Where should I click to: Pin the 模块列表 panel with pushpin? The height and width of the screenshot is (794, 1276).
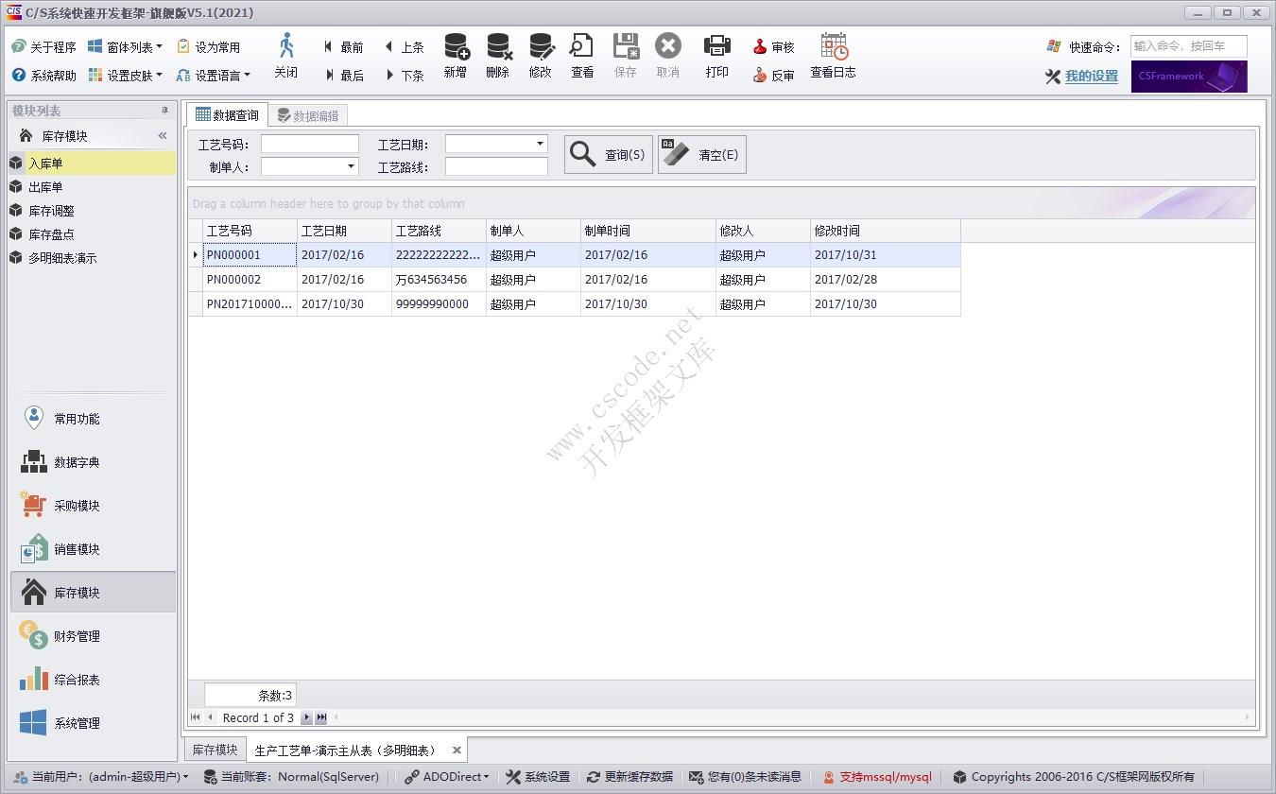(x=164, y=112)
